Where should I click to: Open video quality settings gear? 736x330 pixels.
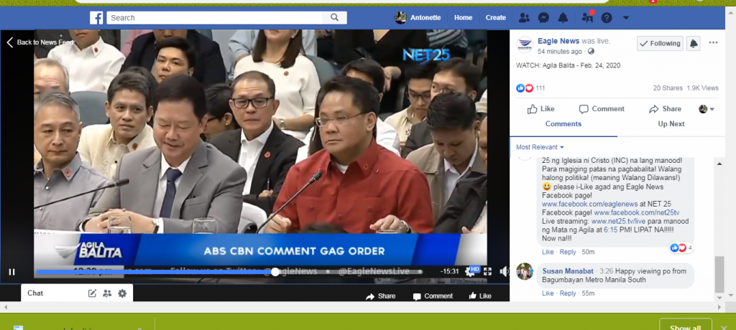click(471, 271)
